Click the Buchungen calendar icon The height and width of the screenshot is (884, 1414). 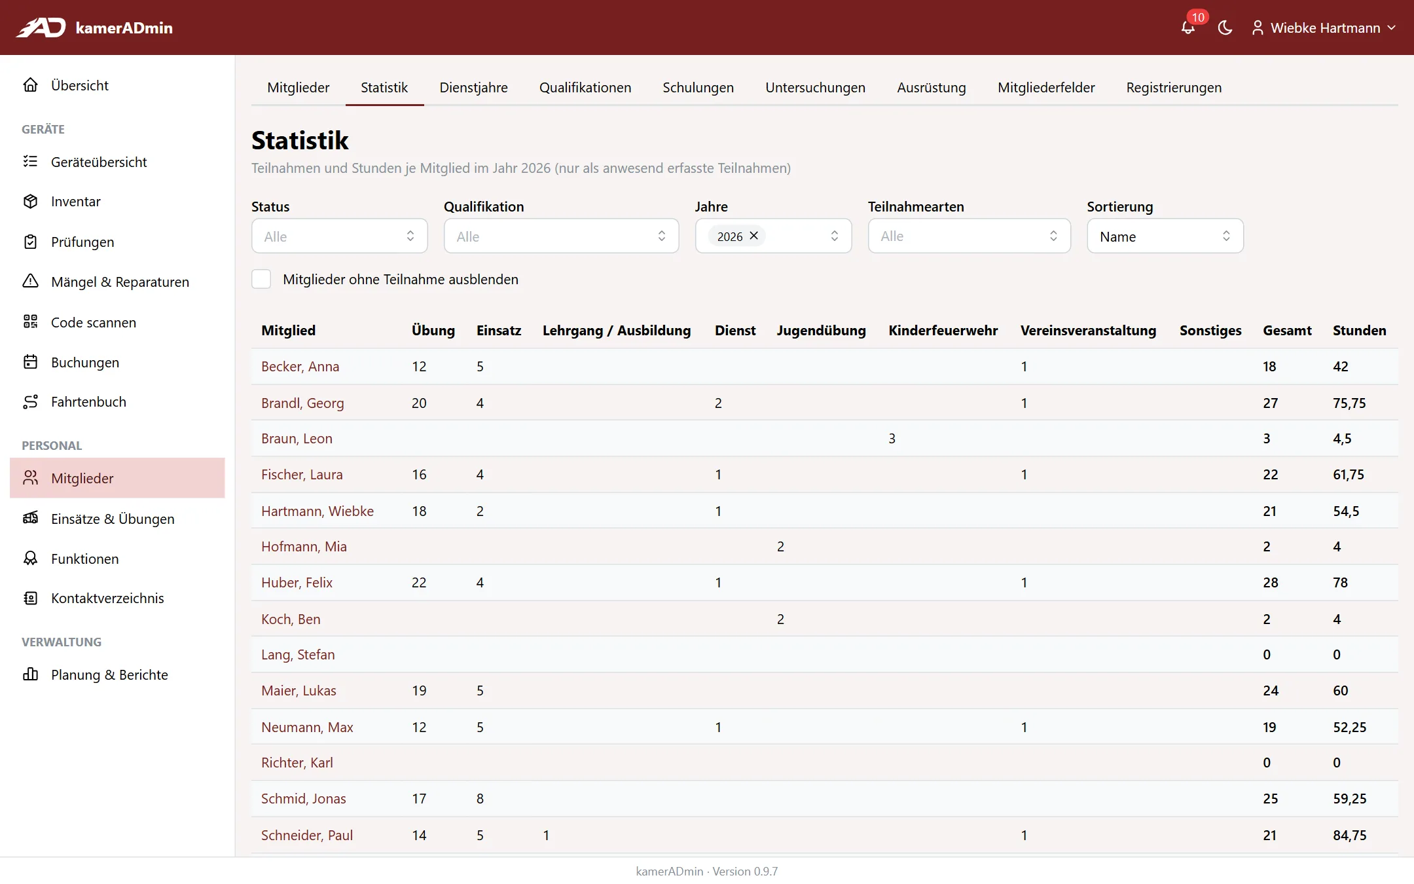(x=30, y=362)
